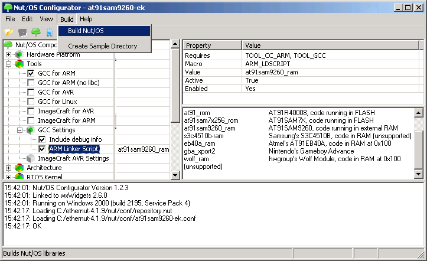
Task: Click the Nut/OS Components root tree icon
Action: pyautogui.click(x=8, y=45)
